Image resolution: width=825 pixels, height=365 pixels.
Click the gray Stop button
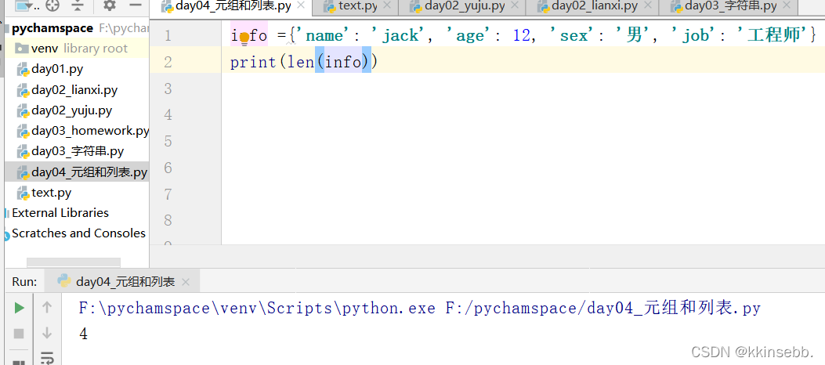(x=19, y=334)
